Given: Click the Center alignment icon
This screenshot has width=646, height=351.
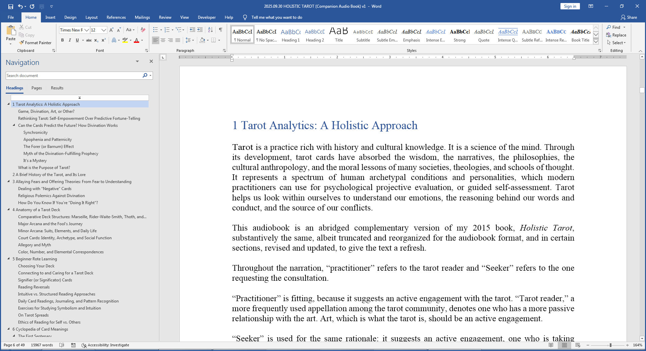Looking at the screenshot, I should pos(163,40).
